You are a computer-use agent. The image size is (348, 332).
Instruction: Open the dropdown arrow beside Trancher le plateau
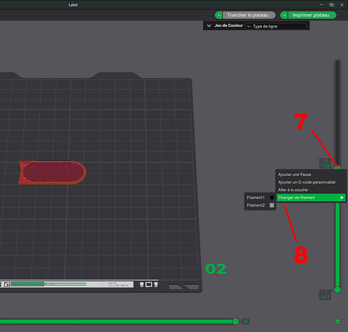tap(219, 15)
